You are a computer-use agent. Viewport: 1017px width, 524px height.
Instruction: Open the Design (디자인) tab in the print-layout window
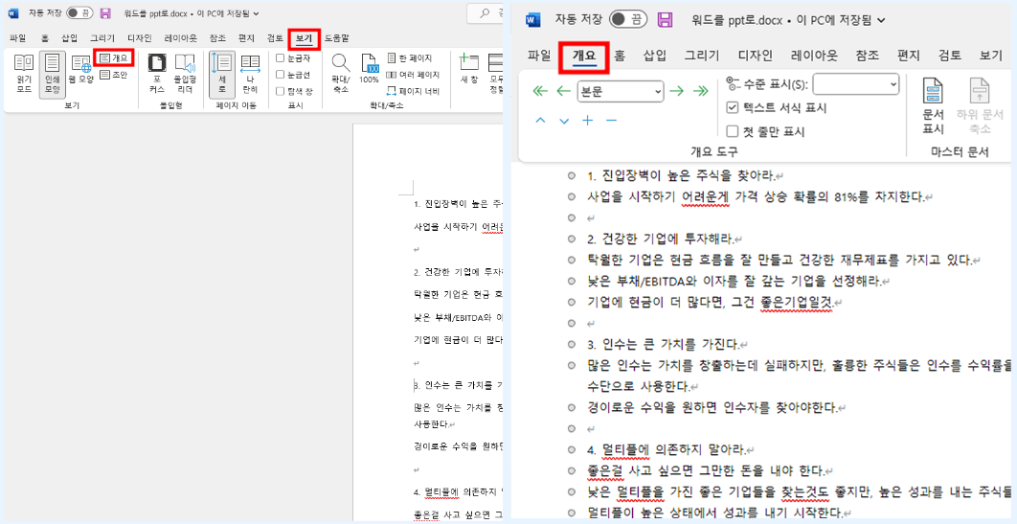coord(139,38)
